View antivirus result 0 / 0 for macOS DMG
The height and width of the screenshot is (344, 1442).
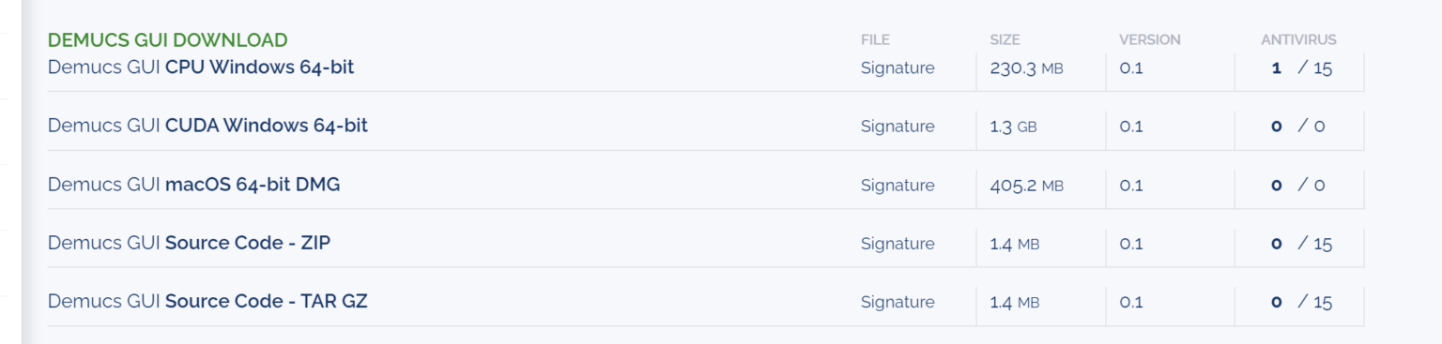pos(1297,186)
